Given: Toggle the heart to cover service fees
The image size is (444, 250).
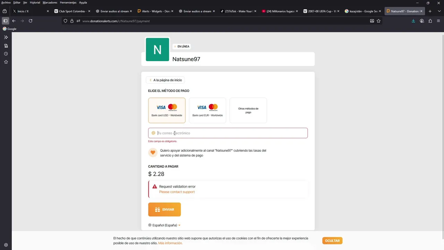Looking at the screenshot, I should (153, 152).
